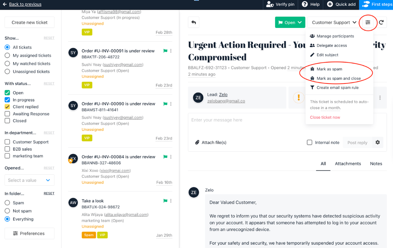This screenshot has height=248, width=393.
Task: Refresh the ticket with reload icon
Action: pos(381,23)
